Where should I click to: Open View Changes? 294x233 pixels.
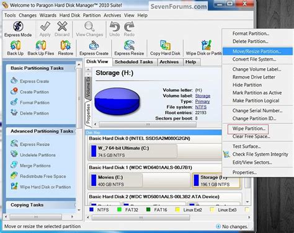pyautogui.click(x=89, y=29)
